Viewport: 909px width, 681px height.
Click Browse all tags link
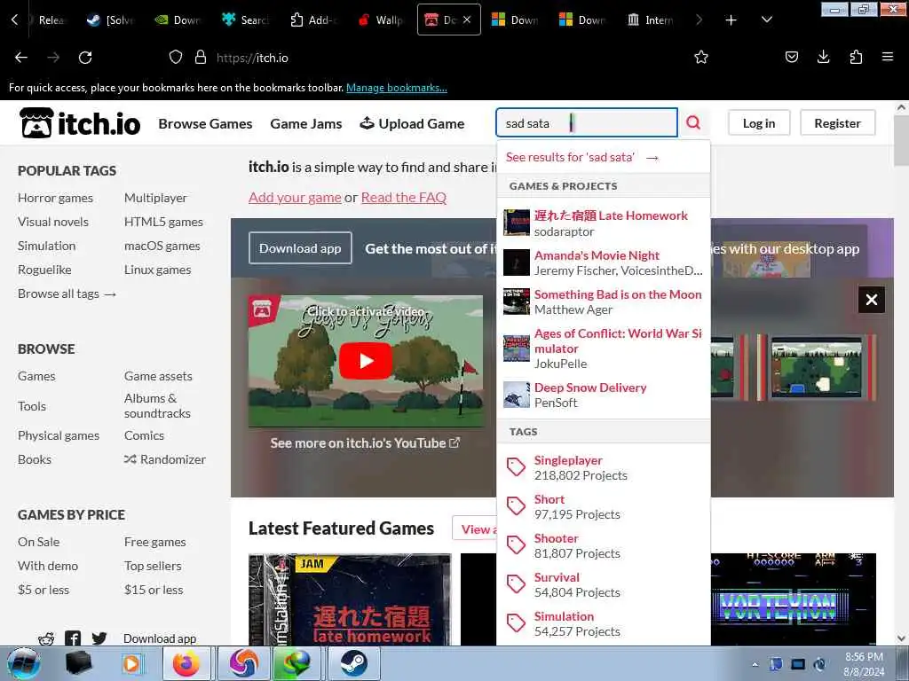tap(67, 294)
